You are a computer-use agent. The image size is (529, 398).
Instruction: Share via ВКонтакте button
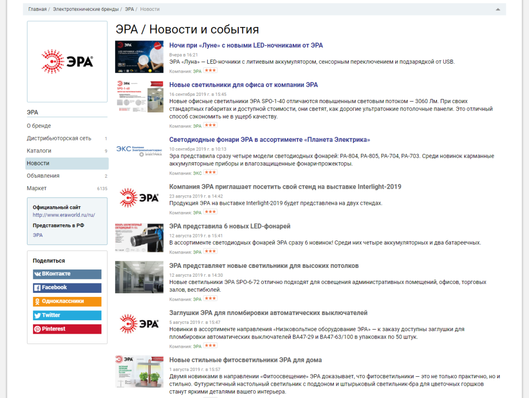[67, 274]
